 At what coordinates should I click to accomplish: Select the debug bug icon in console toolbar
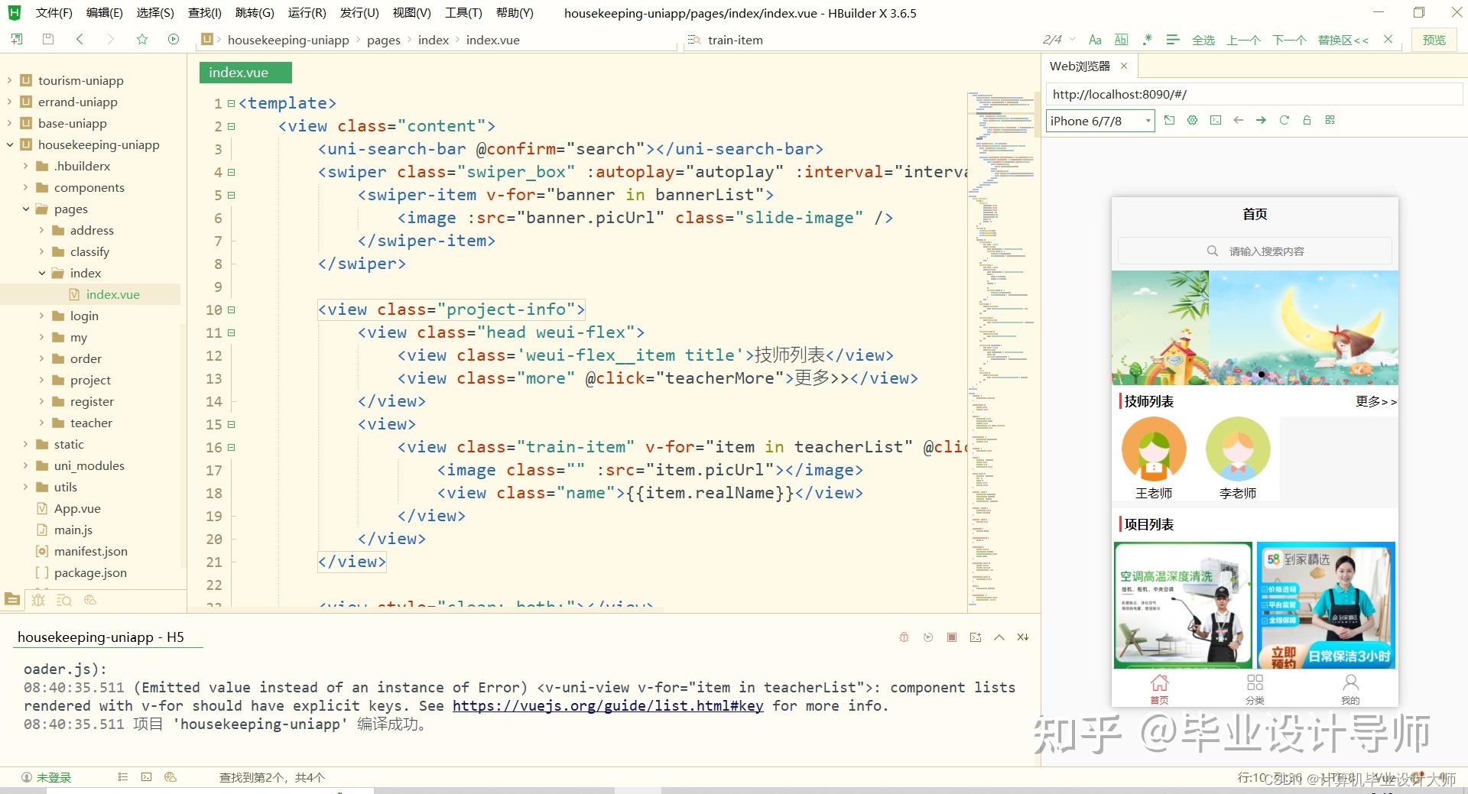point(904,637)
